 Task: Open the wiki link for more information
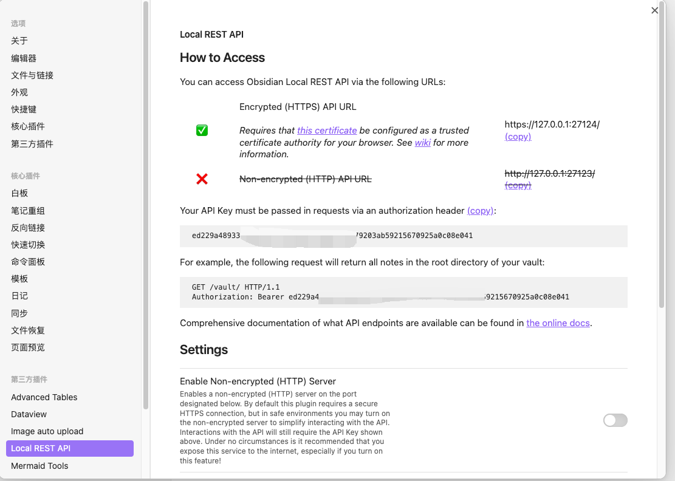423,142
